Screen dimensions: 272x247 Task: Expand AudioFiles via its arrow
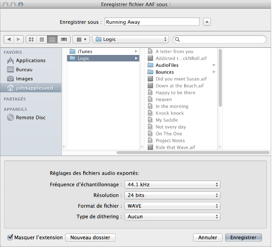click(x=214, y=65)
